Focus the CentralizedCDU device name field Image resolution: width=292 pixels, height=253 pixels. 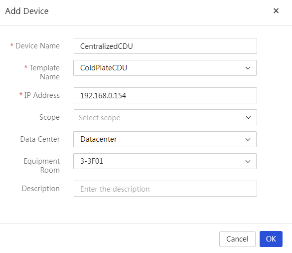click(x=165, y=46)
